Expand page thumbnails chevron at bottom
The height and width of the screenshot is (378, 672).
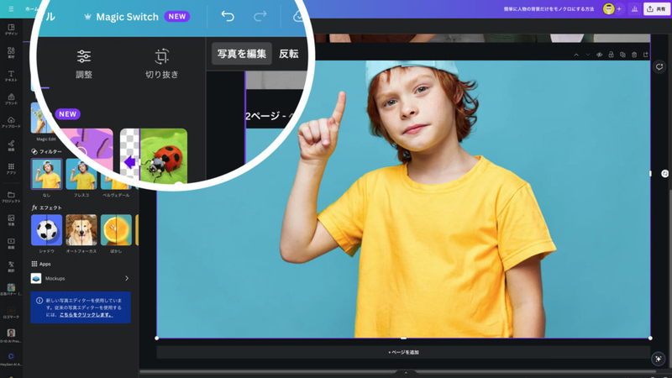(406, 372)
